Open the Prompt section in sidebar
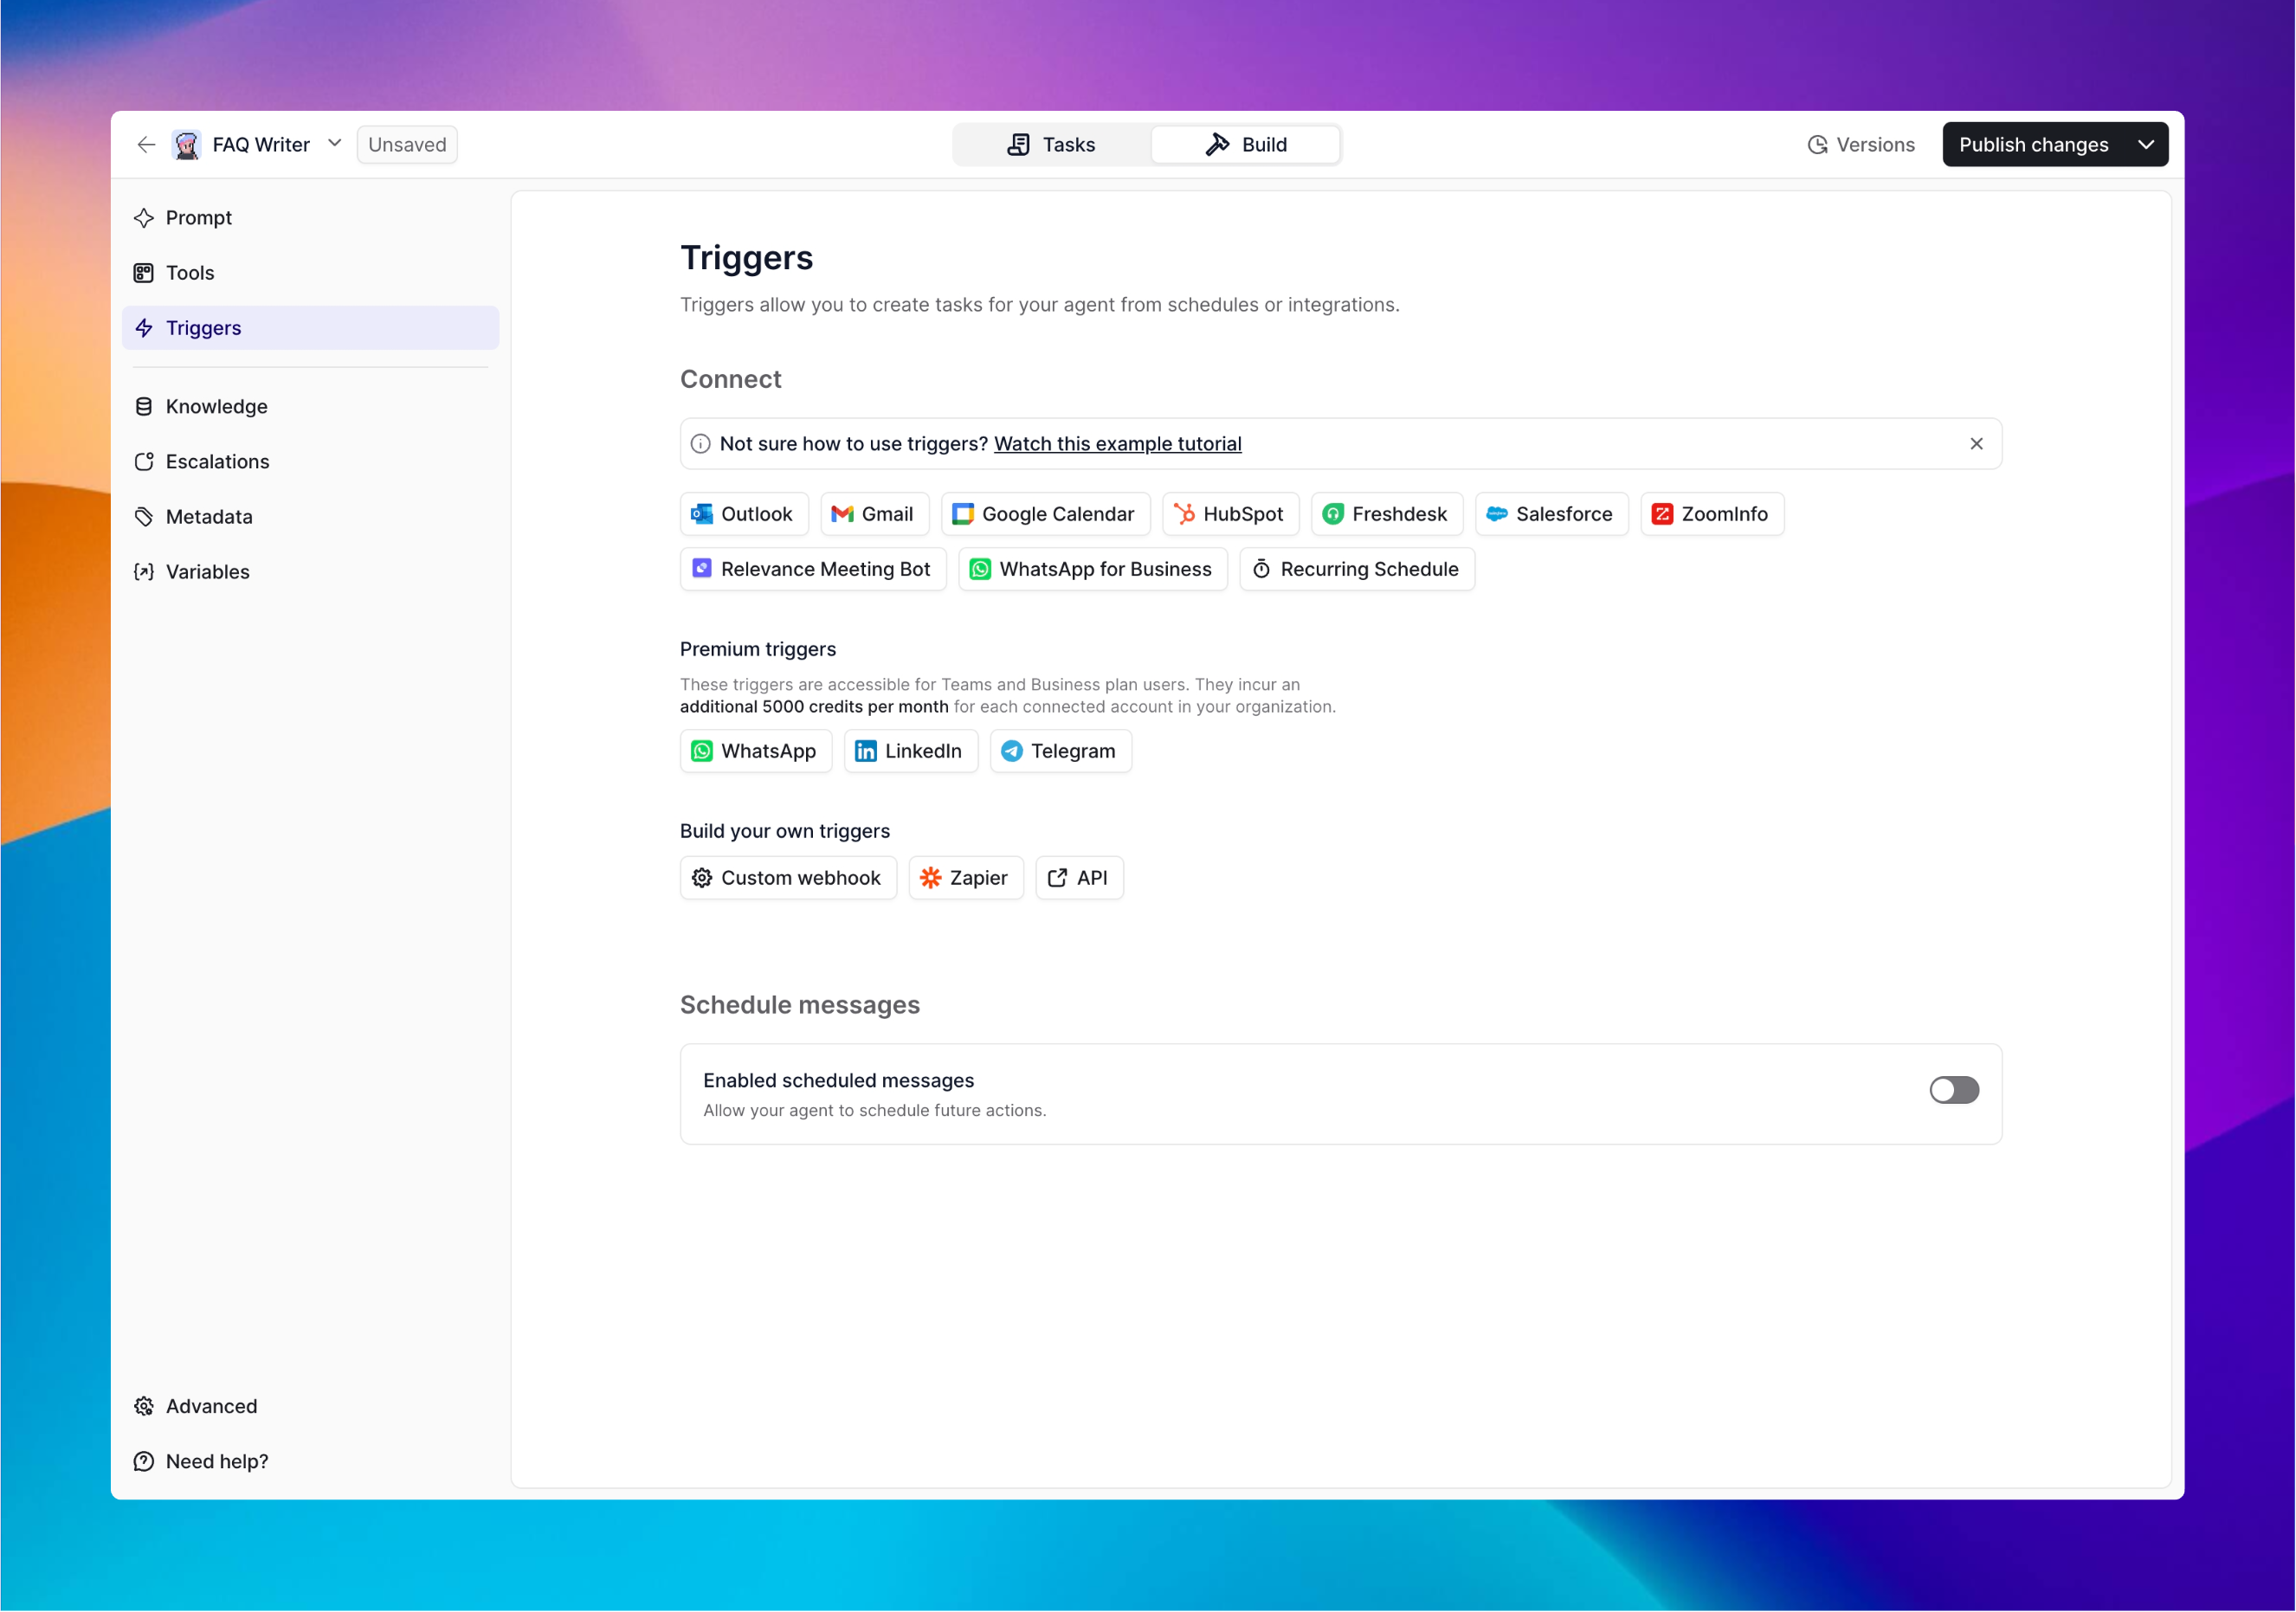The image size is (2296, 1612). [310, 218]
